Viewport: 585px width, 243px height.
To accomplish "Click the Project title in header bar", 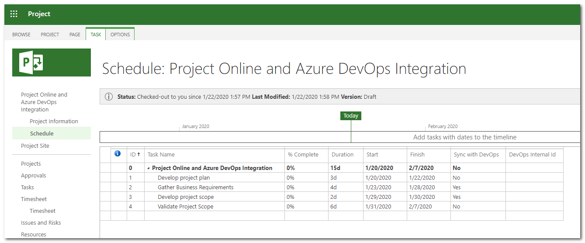I will point(39,14).
